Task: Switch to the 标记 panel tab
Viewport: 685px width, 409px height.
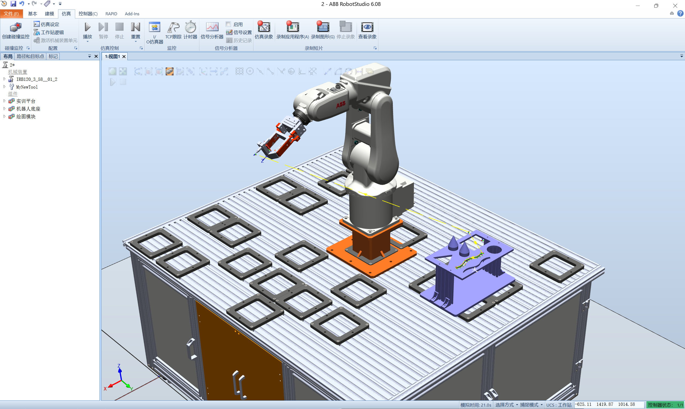Action: pos(53,56)
